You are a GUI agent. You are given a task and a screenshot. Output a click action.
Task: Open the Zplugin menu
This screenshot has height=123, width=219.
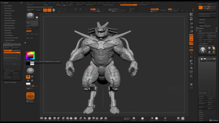(x=142, y=3)
